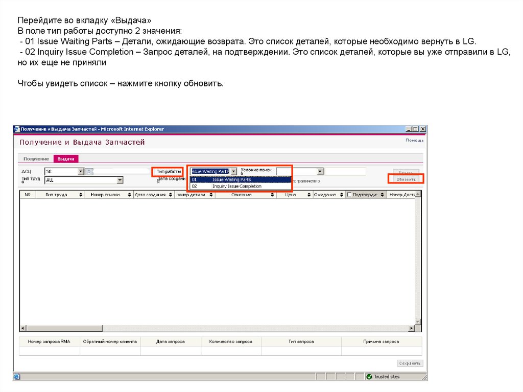
Task: Select 02 Inquiry Issue Completion option
Action: (x=240, y=187)
